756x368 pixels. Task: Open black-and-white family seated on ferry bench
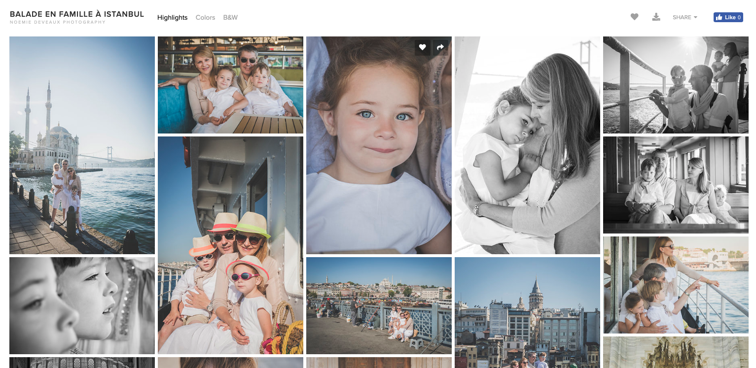(x=676, y=185)
